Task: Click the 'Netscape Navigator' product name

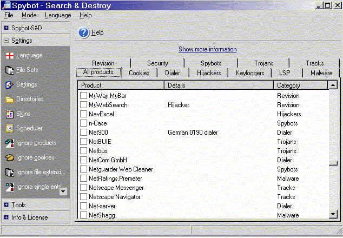Action: tap(115, 197)
